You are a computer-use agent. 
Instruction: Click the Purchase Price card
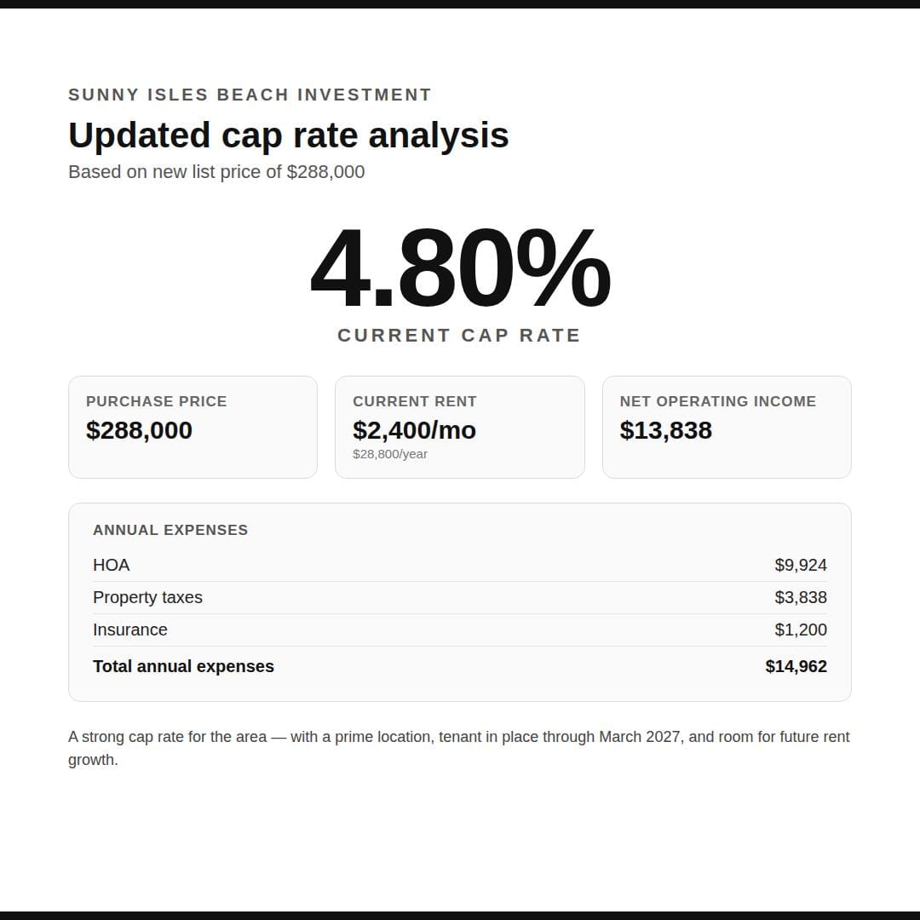[193, 427]
